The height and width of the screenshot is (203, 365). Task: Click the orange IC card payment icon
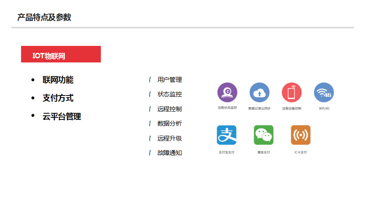pyautogui.click(x=301, y=135)
